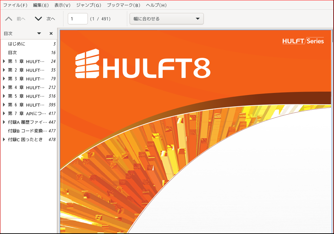This screenshot has width=334, height=234.
Task: Open the ブックマーク(B) menu
Action: click(124, 5)
